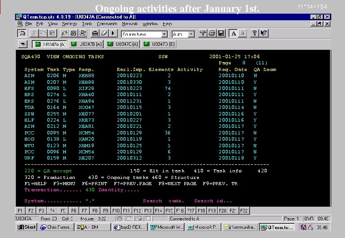Click the connect session icon in toolbar

(x=22, y=33)
